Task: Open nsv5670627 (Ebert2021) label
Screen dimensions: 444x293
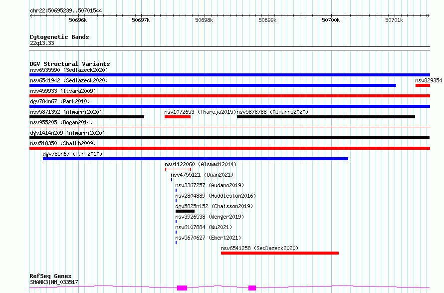Action: pyautogui.click(x=208, y=238)
